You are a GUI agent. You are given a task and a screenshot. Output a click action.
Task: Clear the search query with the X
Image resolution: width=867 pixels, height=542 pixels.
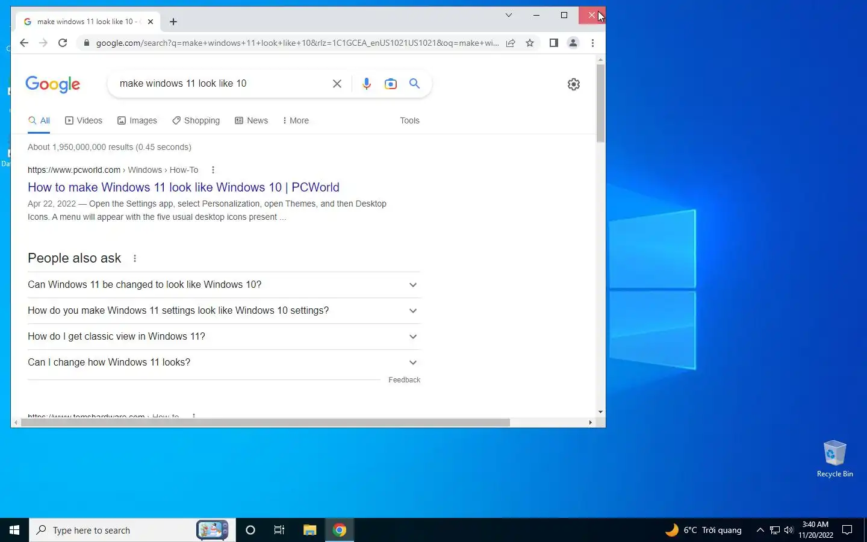[x=337, y=84]
